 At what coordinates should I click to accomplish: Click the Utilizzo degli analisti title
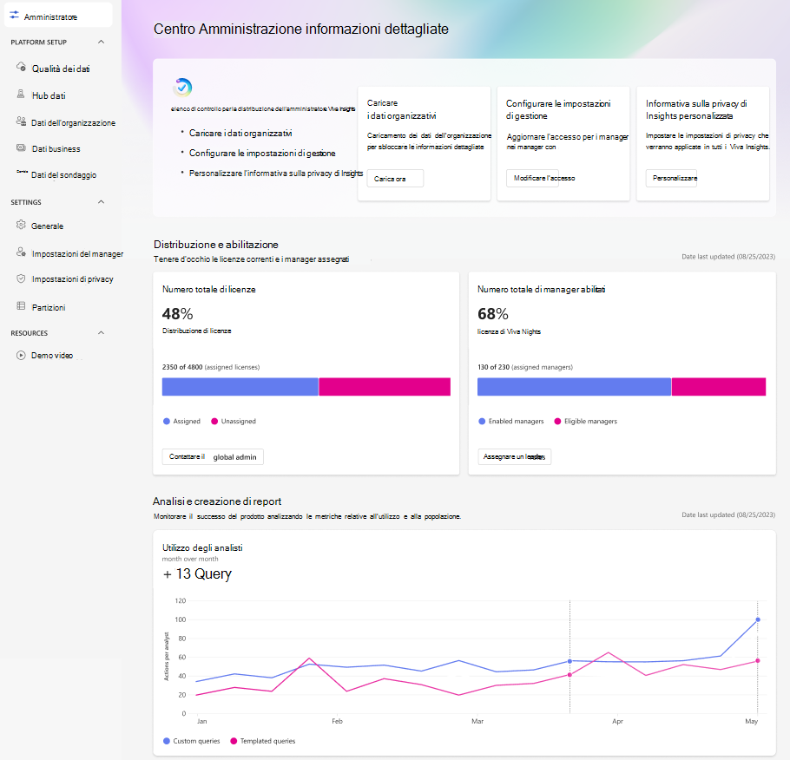(x=202, y=548)
